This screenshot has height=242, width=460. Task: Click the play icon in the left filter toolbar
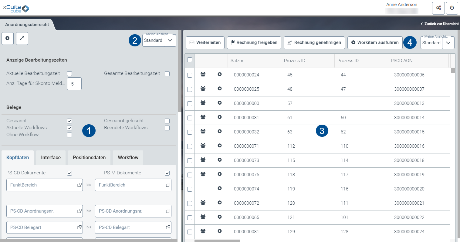(8, 39)
